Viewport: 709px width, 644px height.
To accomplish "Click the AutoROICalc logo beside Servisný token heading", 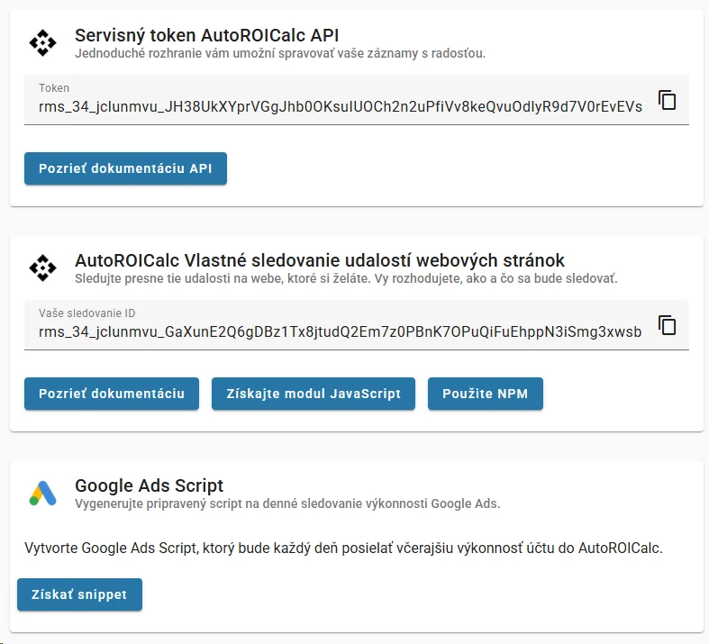I will tap(43, 43).
